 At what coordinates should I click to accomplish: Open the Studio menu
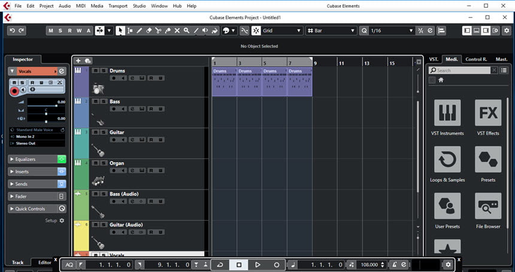140,6
